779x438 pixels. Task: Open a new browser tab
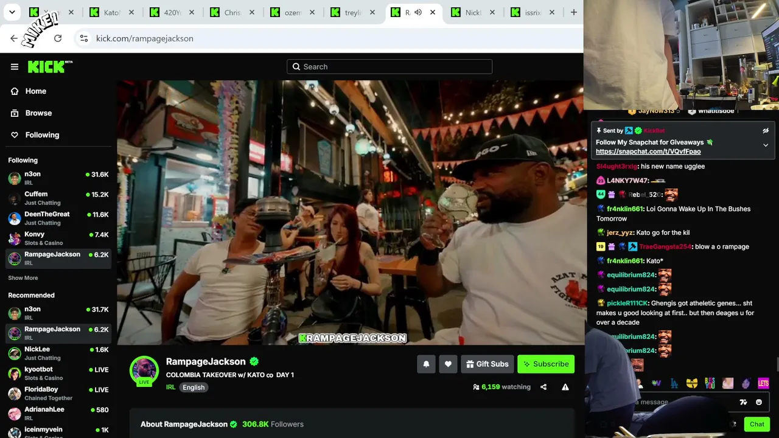[x=573, y=12]
